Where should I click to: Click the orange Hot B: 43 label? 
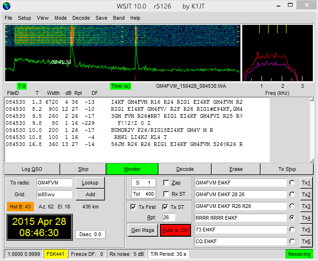click(20, 207)
